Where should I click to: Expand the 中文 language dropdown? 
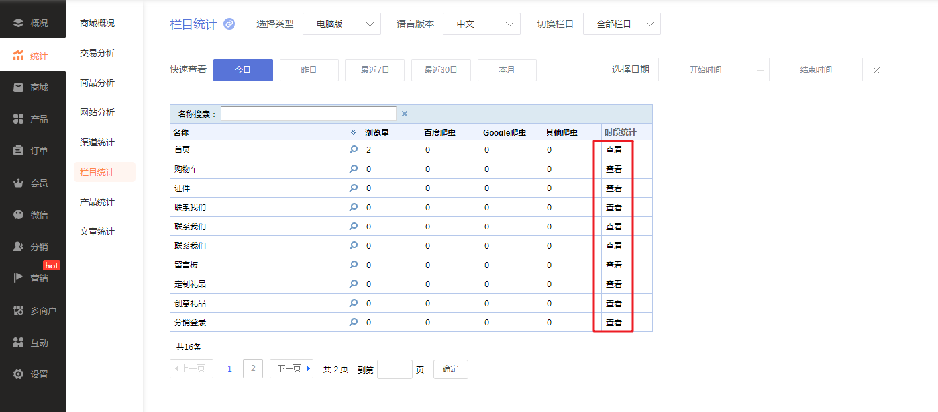pyautogui.click(x=482, y=24)
